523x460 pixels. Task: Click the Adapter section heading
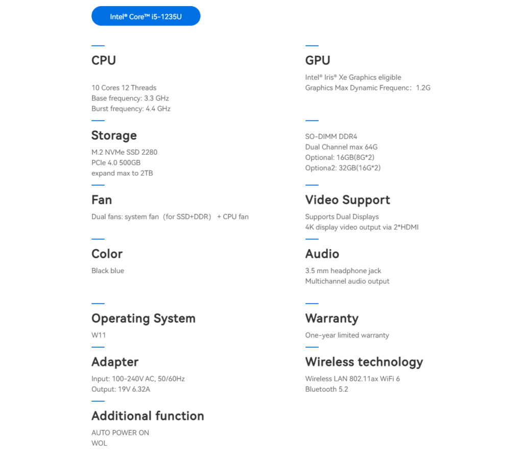point(115,362)
